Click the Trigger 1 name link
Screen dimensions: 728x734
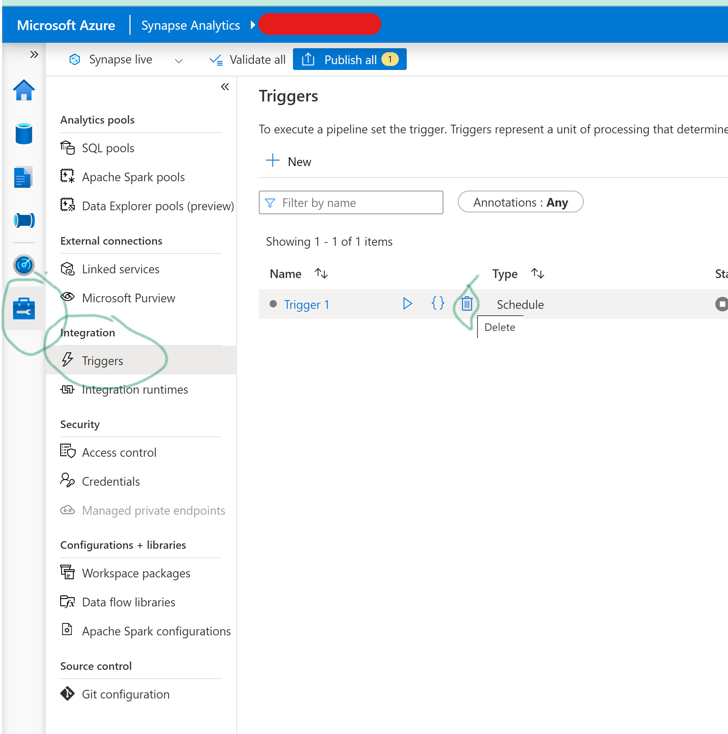pos(307,304)
